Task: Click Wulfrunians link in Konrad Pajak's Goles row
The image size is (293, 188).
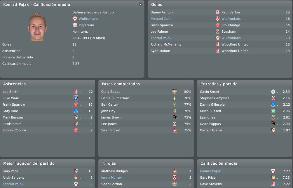Action: point(231,38)
